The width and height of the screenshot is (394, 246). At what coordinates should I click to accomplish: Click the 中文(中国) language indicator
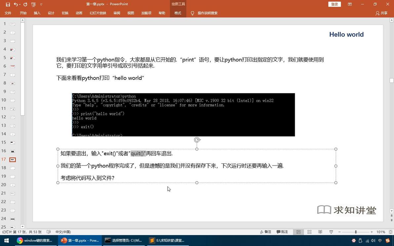tap(63, 232)
